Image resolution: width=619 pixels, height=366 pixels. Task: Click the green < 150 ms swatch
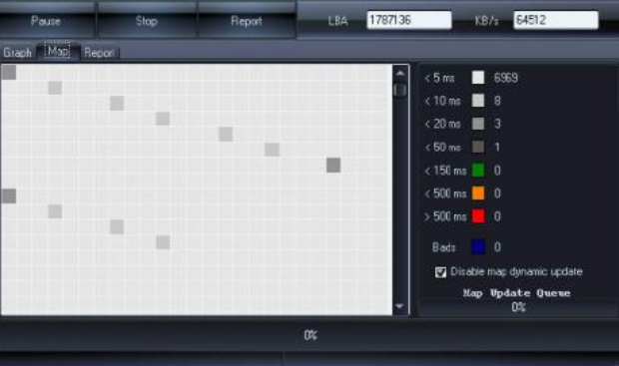click(x=478, y=171)
